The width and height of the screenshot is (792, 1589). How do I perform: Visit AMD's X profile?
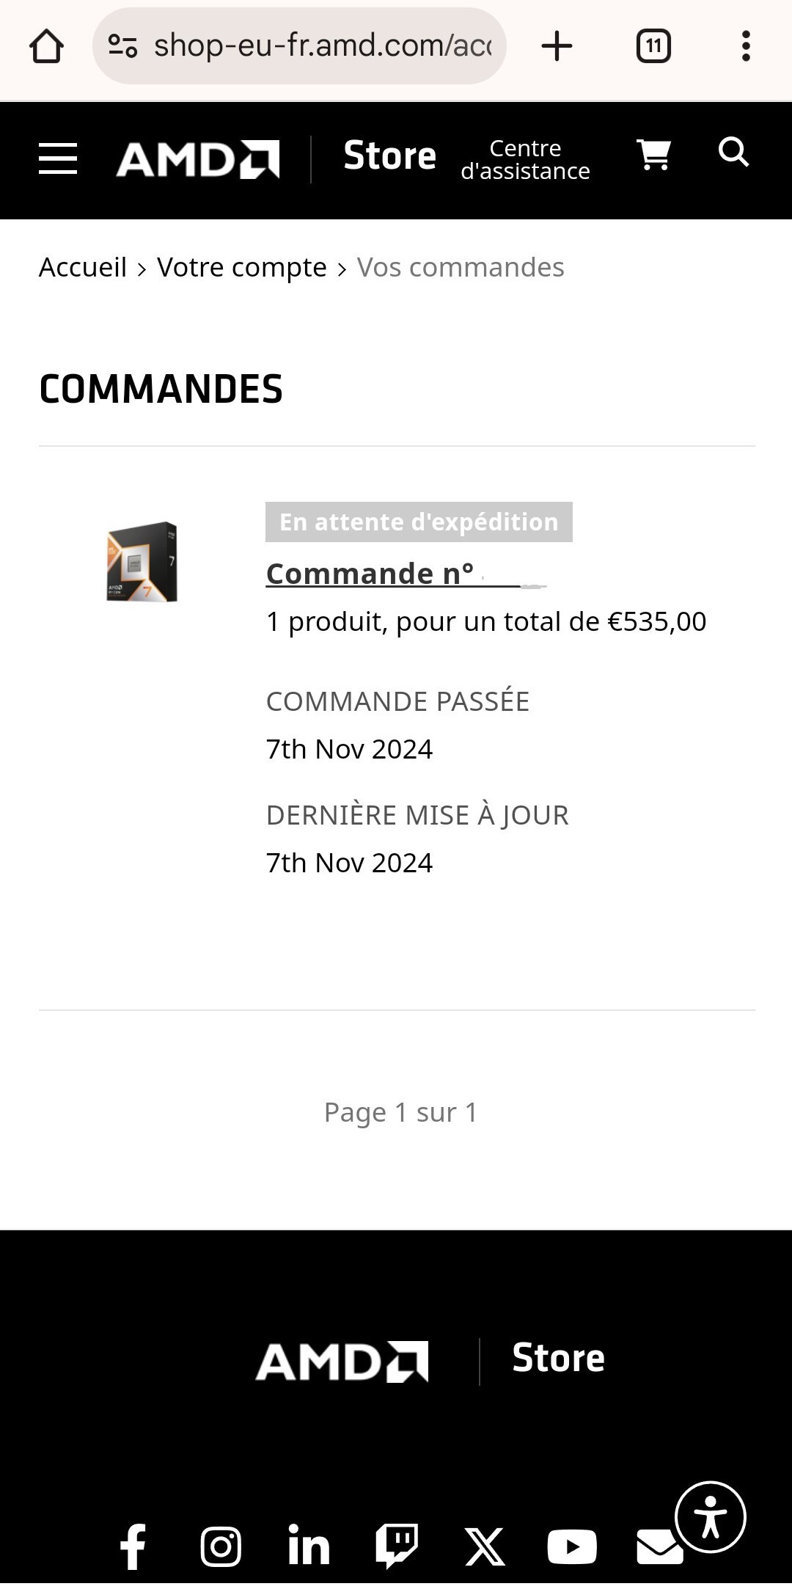485,1546
